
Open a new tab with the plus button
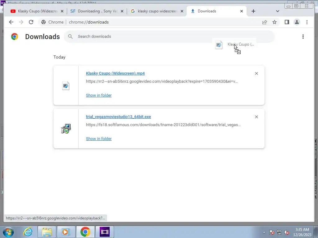pos(253,11)
